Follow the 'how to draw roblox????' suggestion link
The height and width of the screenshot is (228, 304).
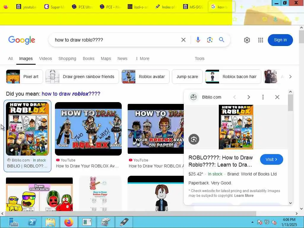[71, 94]
